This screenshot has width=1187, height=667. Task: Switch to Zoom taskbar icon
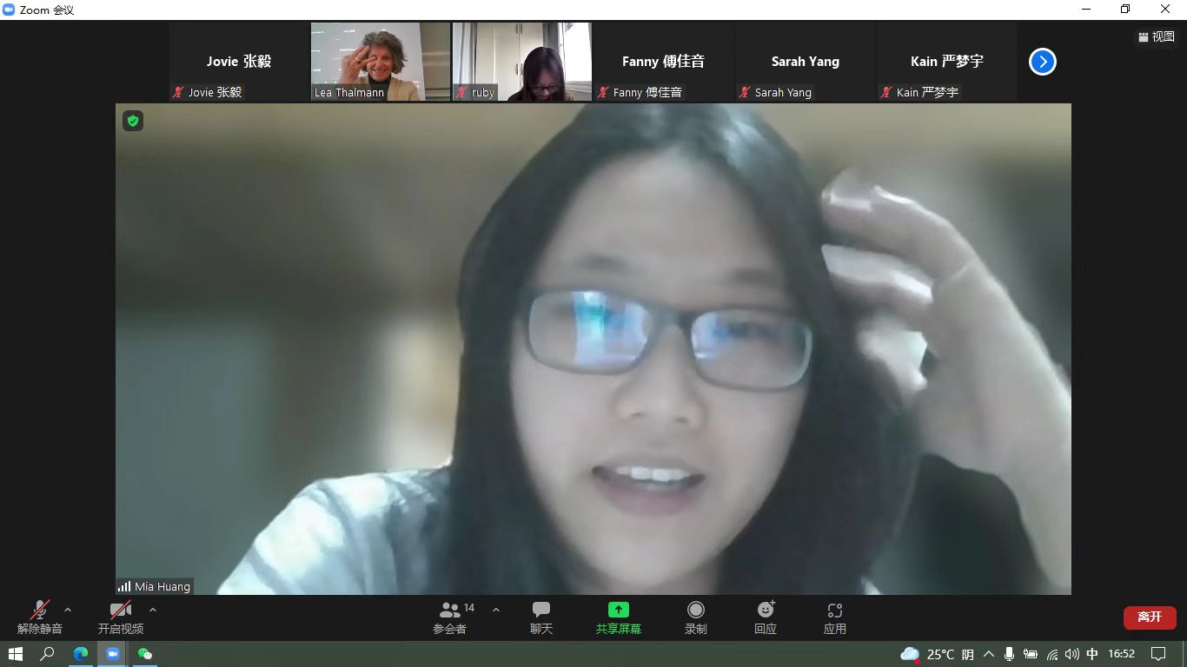tap(113, 654)
